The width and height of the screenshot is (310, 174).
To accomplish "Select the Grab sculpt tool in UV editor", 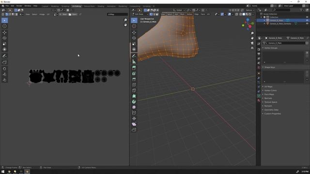I will (x=4, y=69).
